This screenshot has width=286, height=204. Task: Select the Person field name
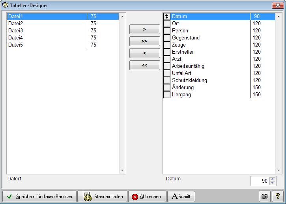180,31
